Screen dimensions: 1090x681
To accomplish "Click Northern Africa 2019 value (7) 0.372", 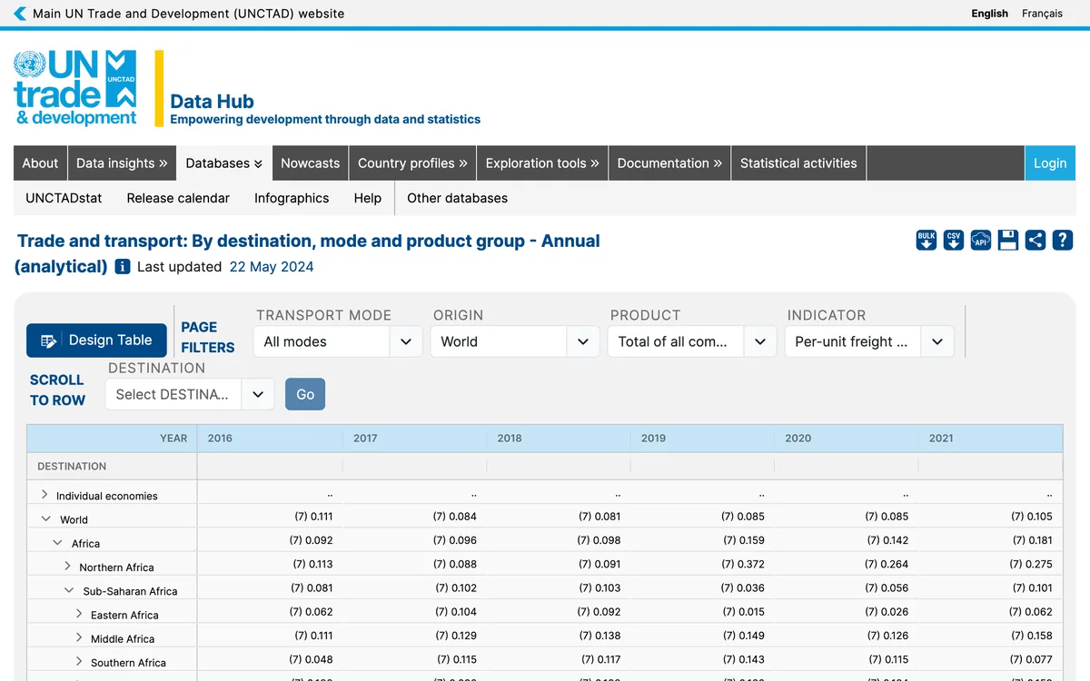I will (743, 564).
